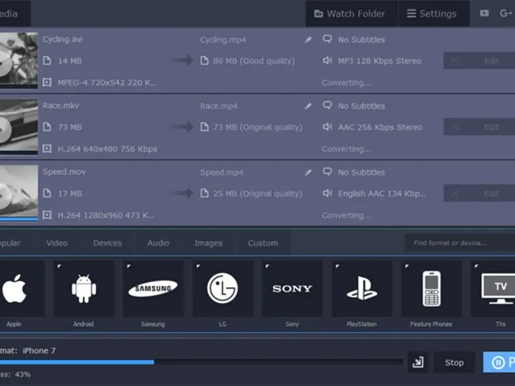Select the LG device preset
Image resolution: width=515 pixels, height=386 pixels.
click(x=223, y=289)
